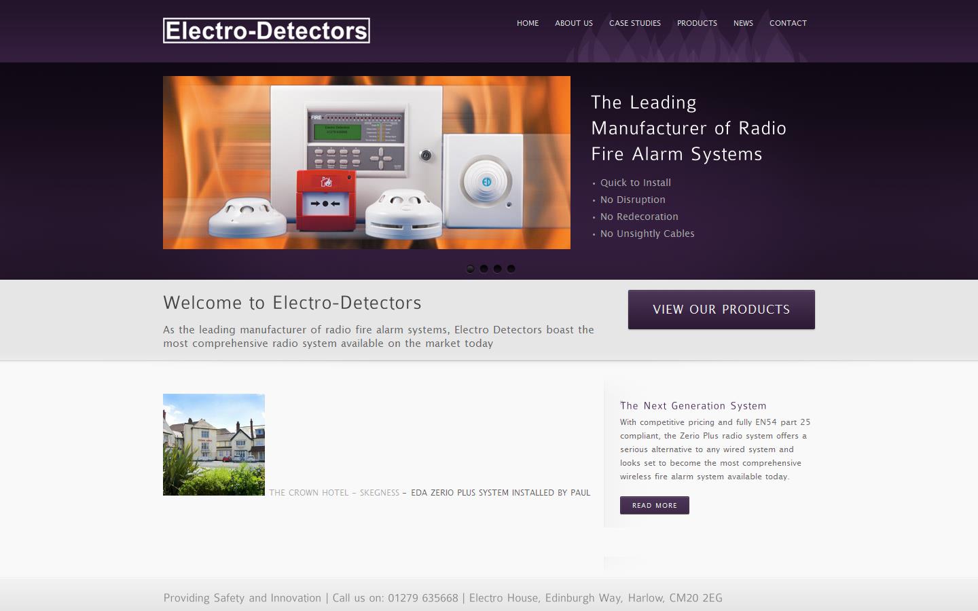Visit the NEWS section

tap(743, 23)
